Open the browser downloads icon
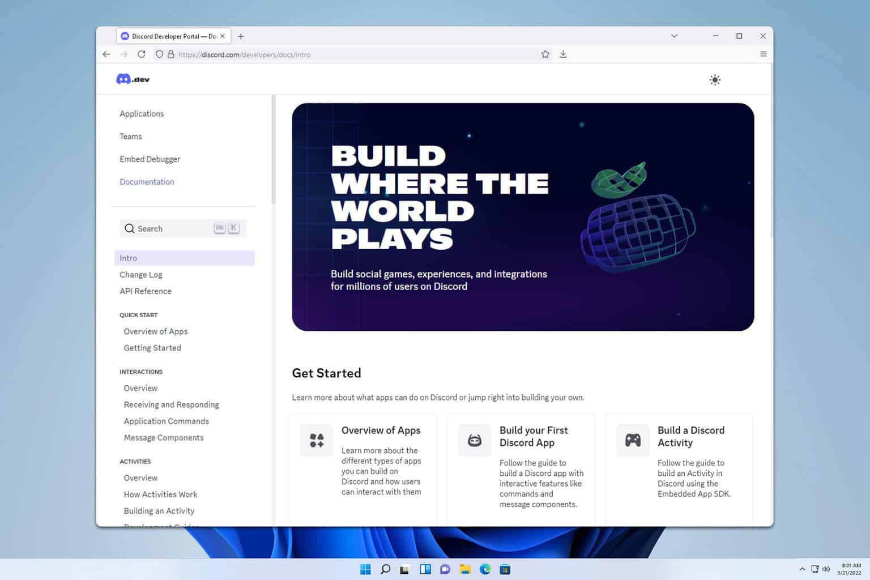Viewport: 870px width, 580px height. [x=563, y=54]
